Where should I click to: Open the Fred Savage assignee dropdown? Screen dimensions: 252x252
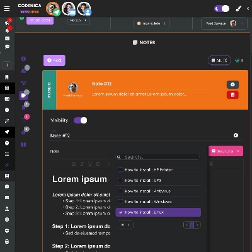click(x=224, y=23)
